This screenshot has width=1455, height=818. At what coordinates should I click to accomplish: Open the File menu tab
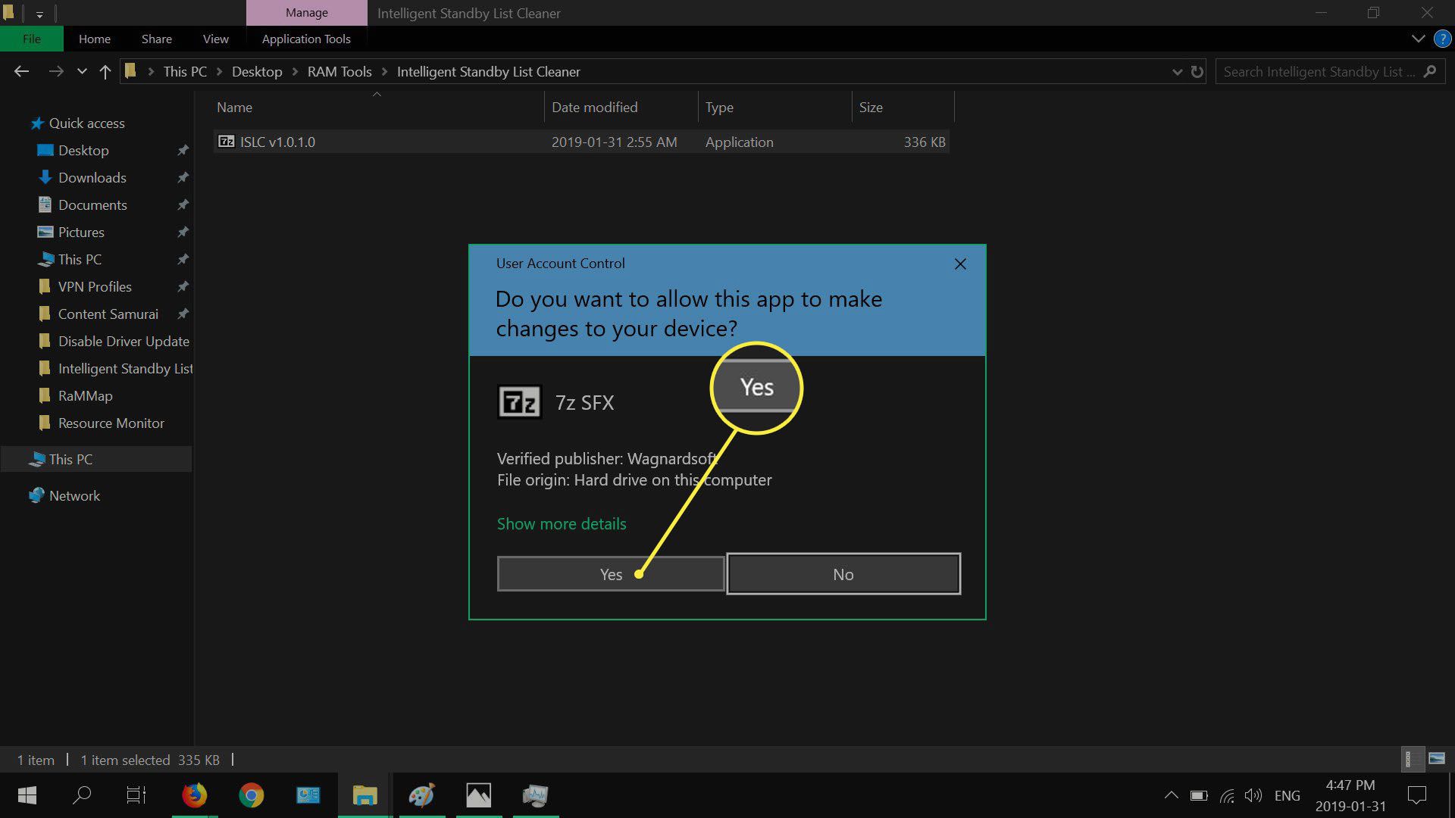tap(32, 39)
